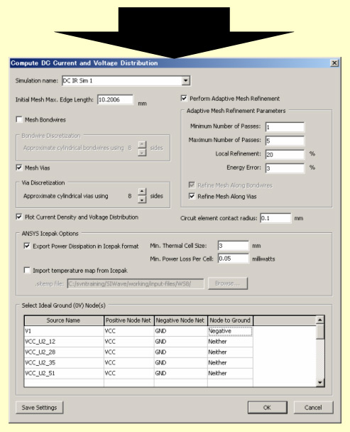The image size is (350, 432).
Task: Toggle Refine Mesh Along Vias checkbox
Action: point(192,196)
